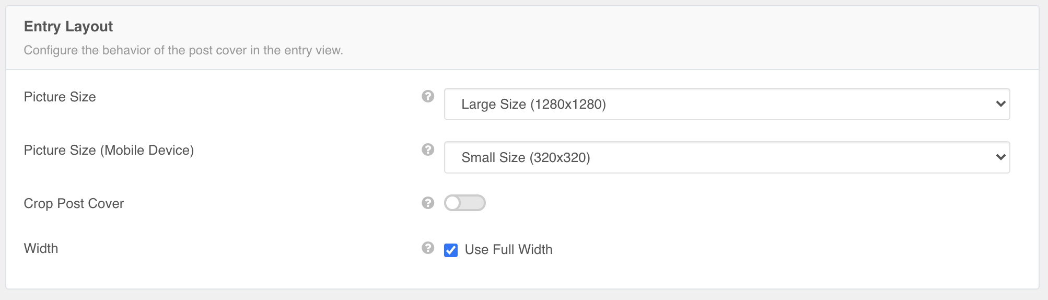Image resolution: width=1048 pixels, height=300 pixels.
Task: Click the description text under Entry Layout
Action: coord(183,50)
